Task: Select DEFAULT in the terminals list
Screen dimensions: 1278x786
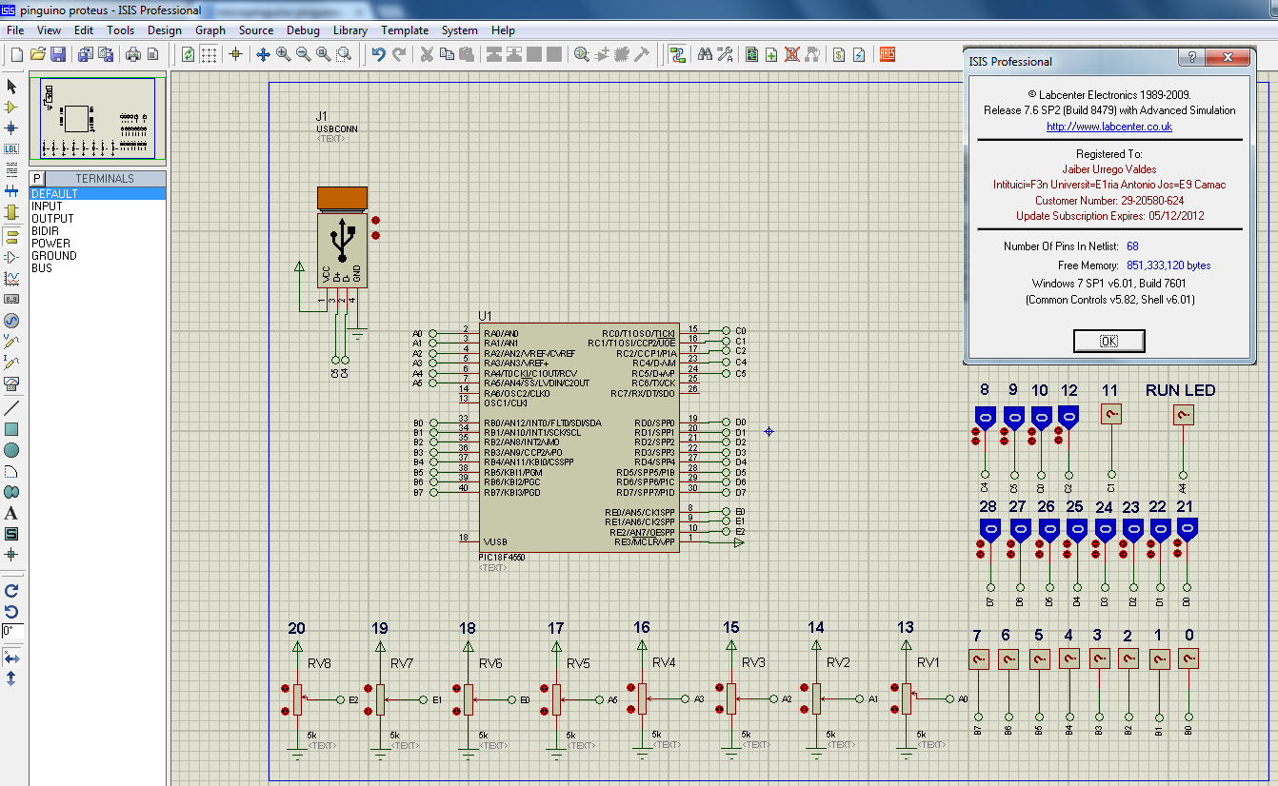Action: [97, 193]
